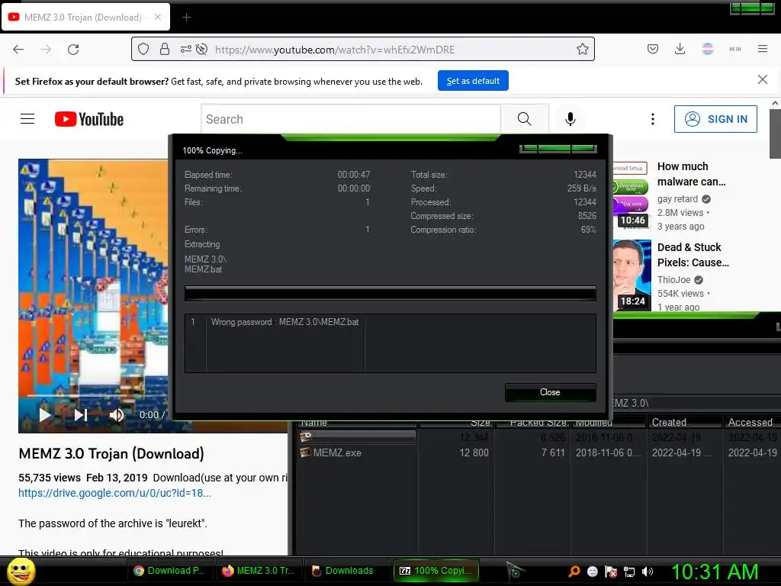Skip to next video in player
Screen dimensions: 781x586
(81, 414)
